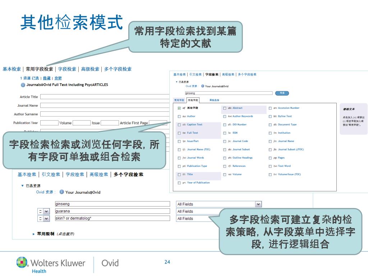Click the 'Publication Type' field link
Viewport: 368px width, 276px height.
click(x=197, y=166)
